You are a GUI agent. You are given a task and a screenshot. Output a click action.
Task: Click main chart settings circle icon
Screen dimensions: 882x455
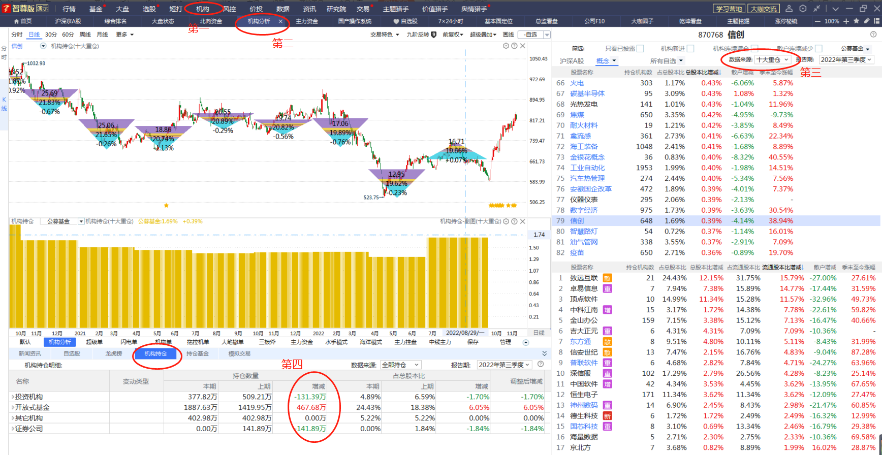pyautogui.click(x=506, y=46)
